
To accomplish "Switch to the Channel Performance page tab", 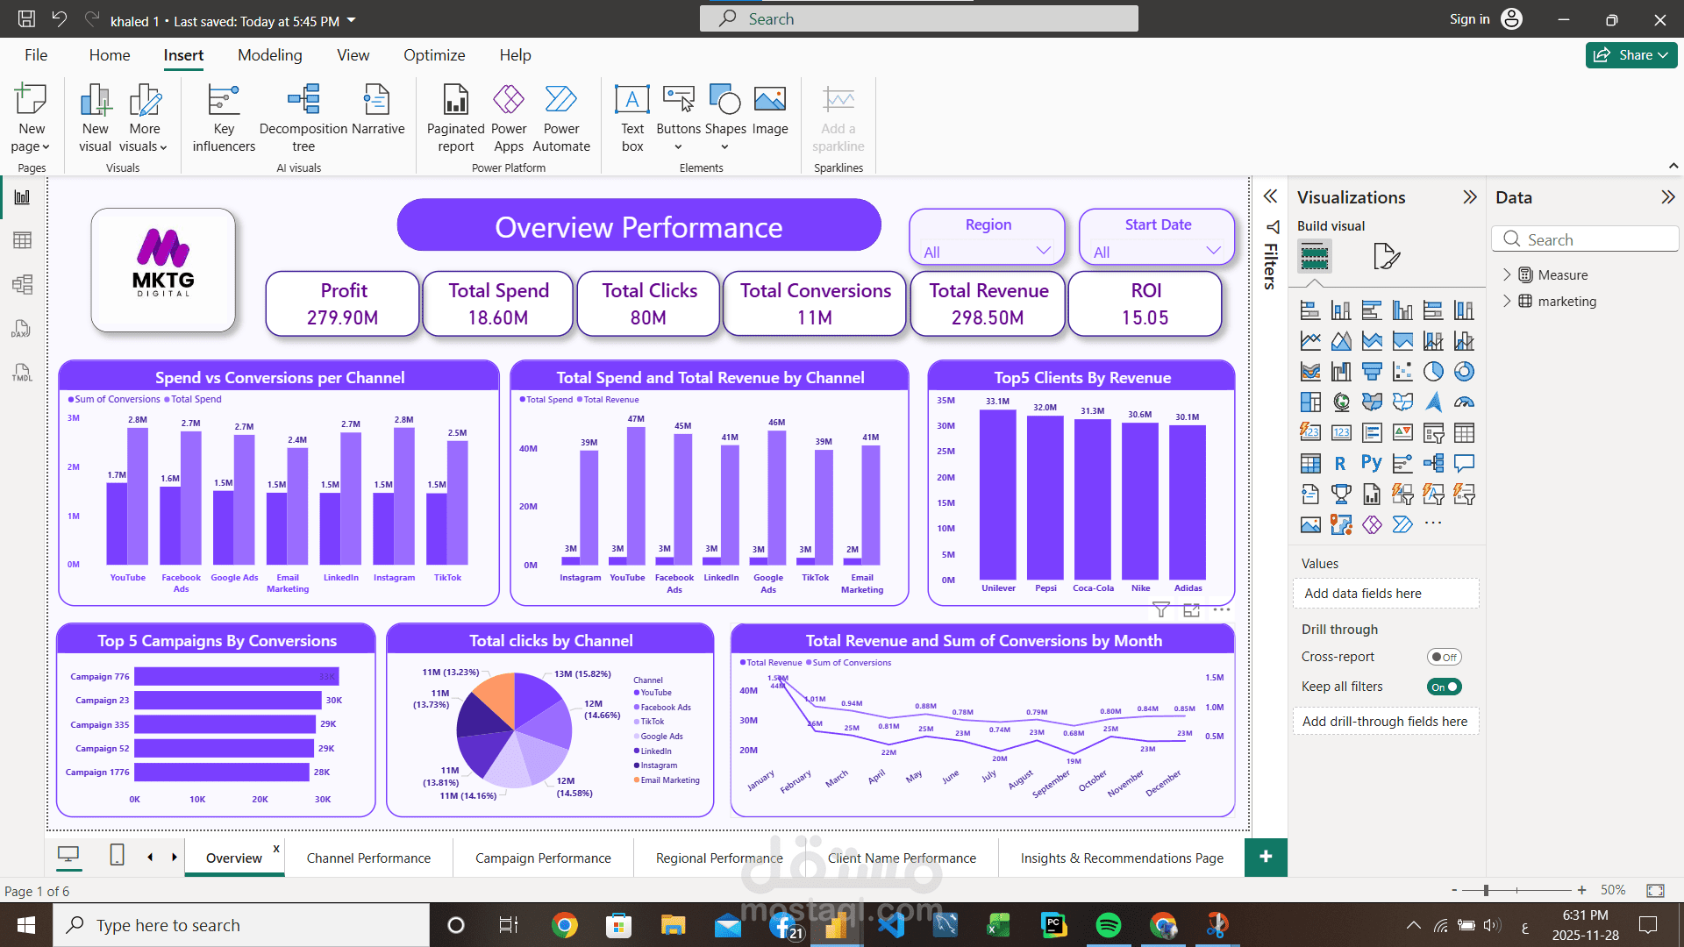I will (x=367, y=858).
